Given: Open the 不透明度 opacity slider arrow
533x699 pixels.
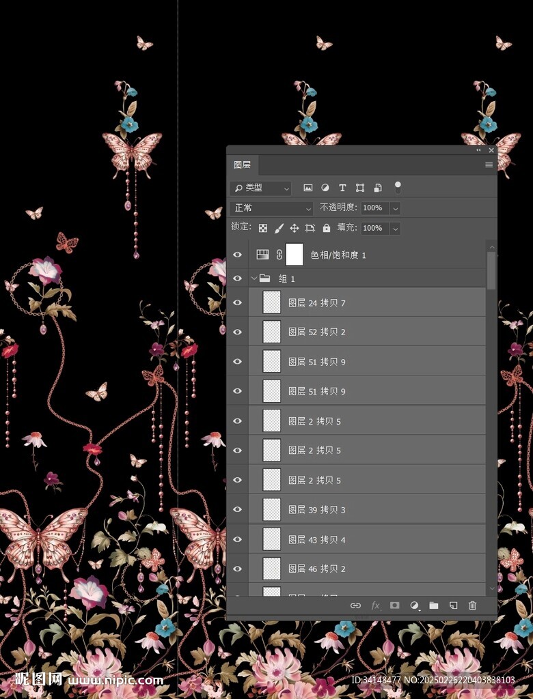Looking at the screenshot, I should [x=396, y=208].
